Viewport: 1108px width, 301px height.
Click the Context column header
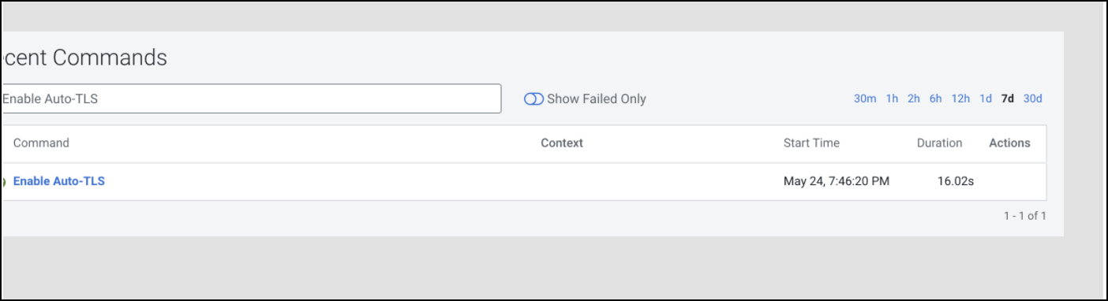[x=562, y=143]
